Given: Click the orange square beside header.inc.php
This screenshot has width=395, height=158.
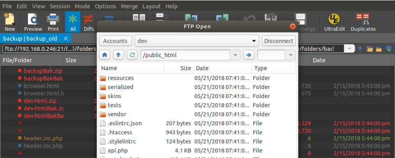Looking at the screenshot, I should (x=20, y=138).
